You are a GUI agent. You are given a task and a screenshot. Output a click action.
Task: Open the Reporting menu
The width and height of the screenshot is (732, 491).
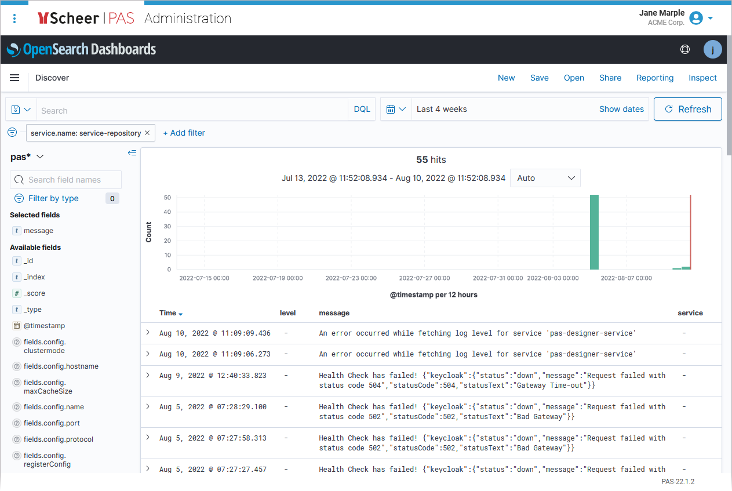[654, 78]
